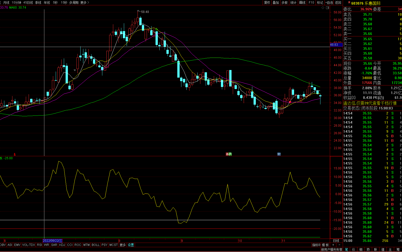Screen dimensions: 402x252
Task: Click the '涨跌' marker icon on the chart
Action: (229, 154)
